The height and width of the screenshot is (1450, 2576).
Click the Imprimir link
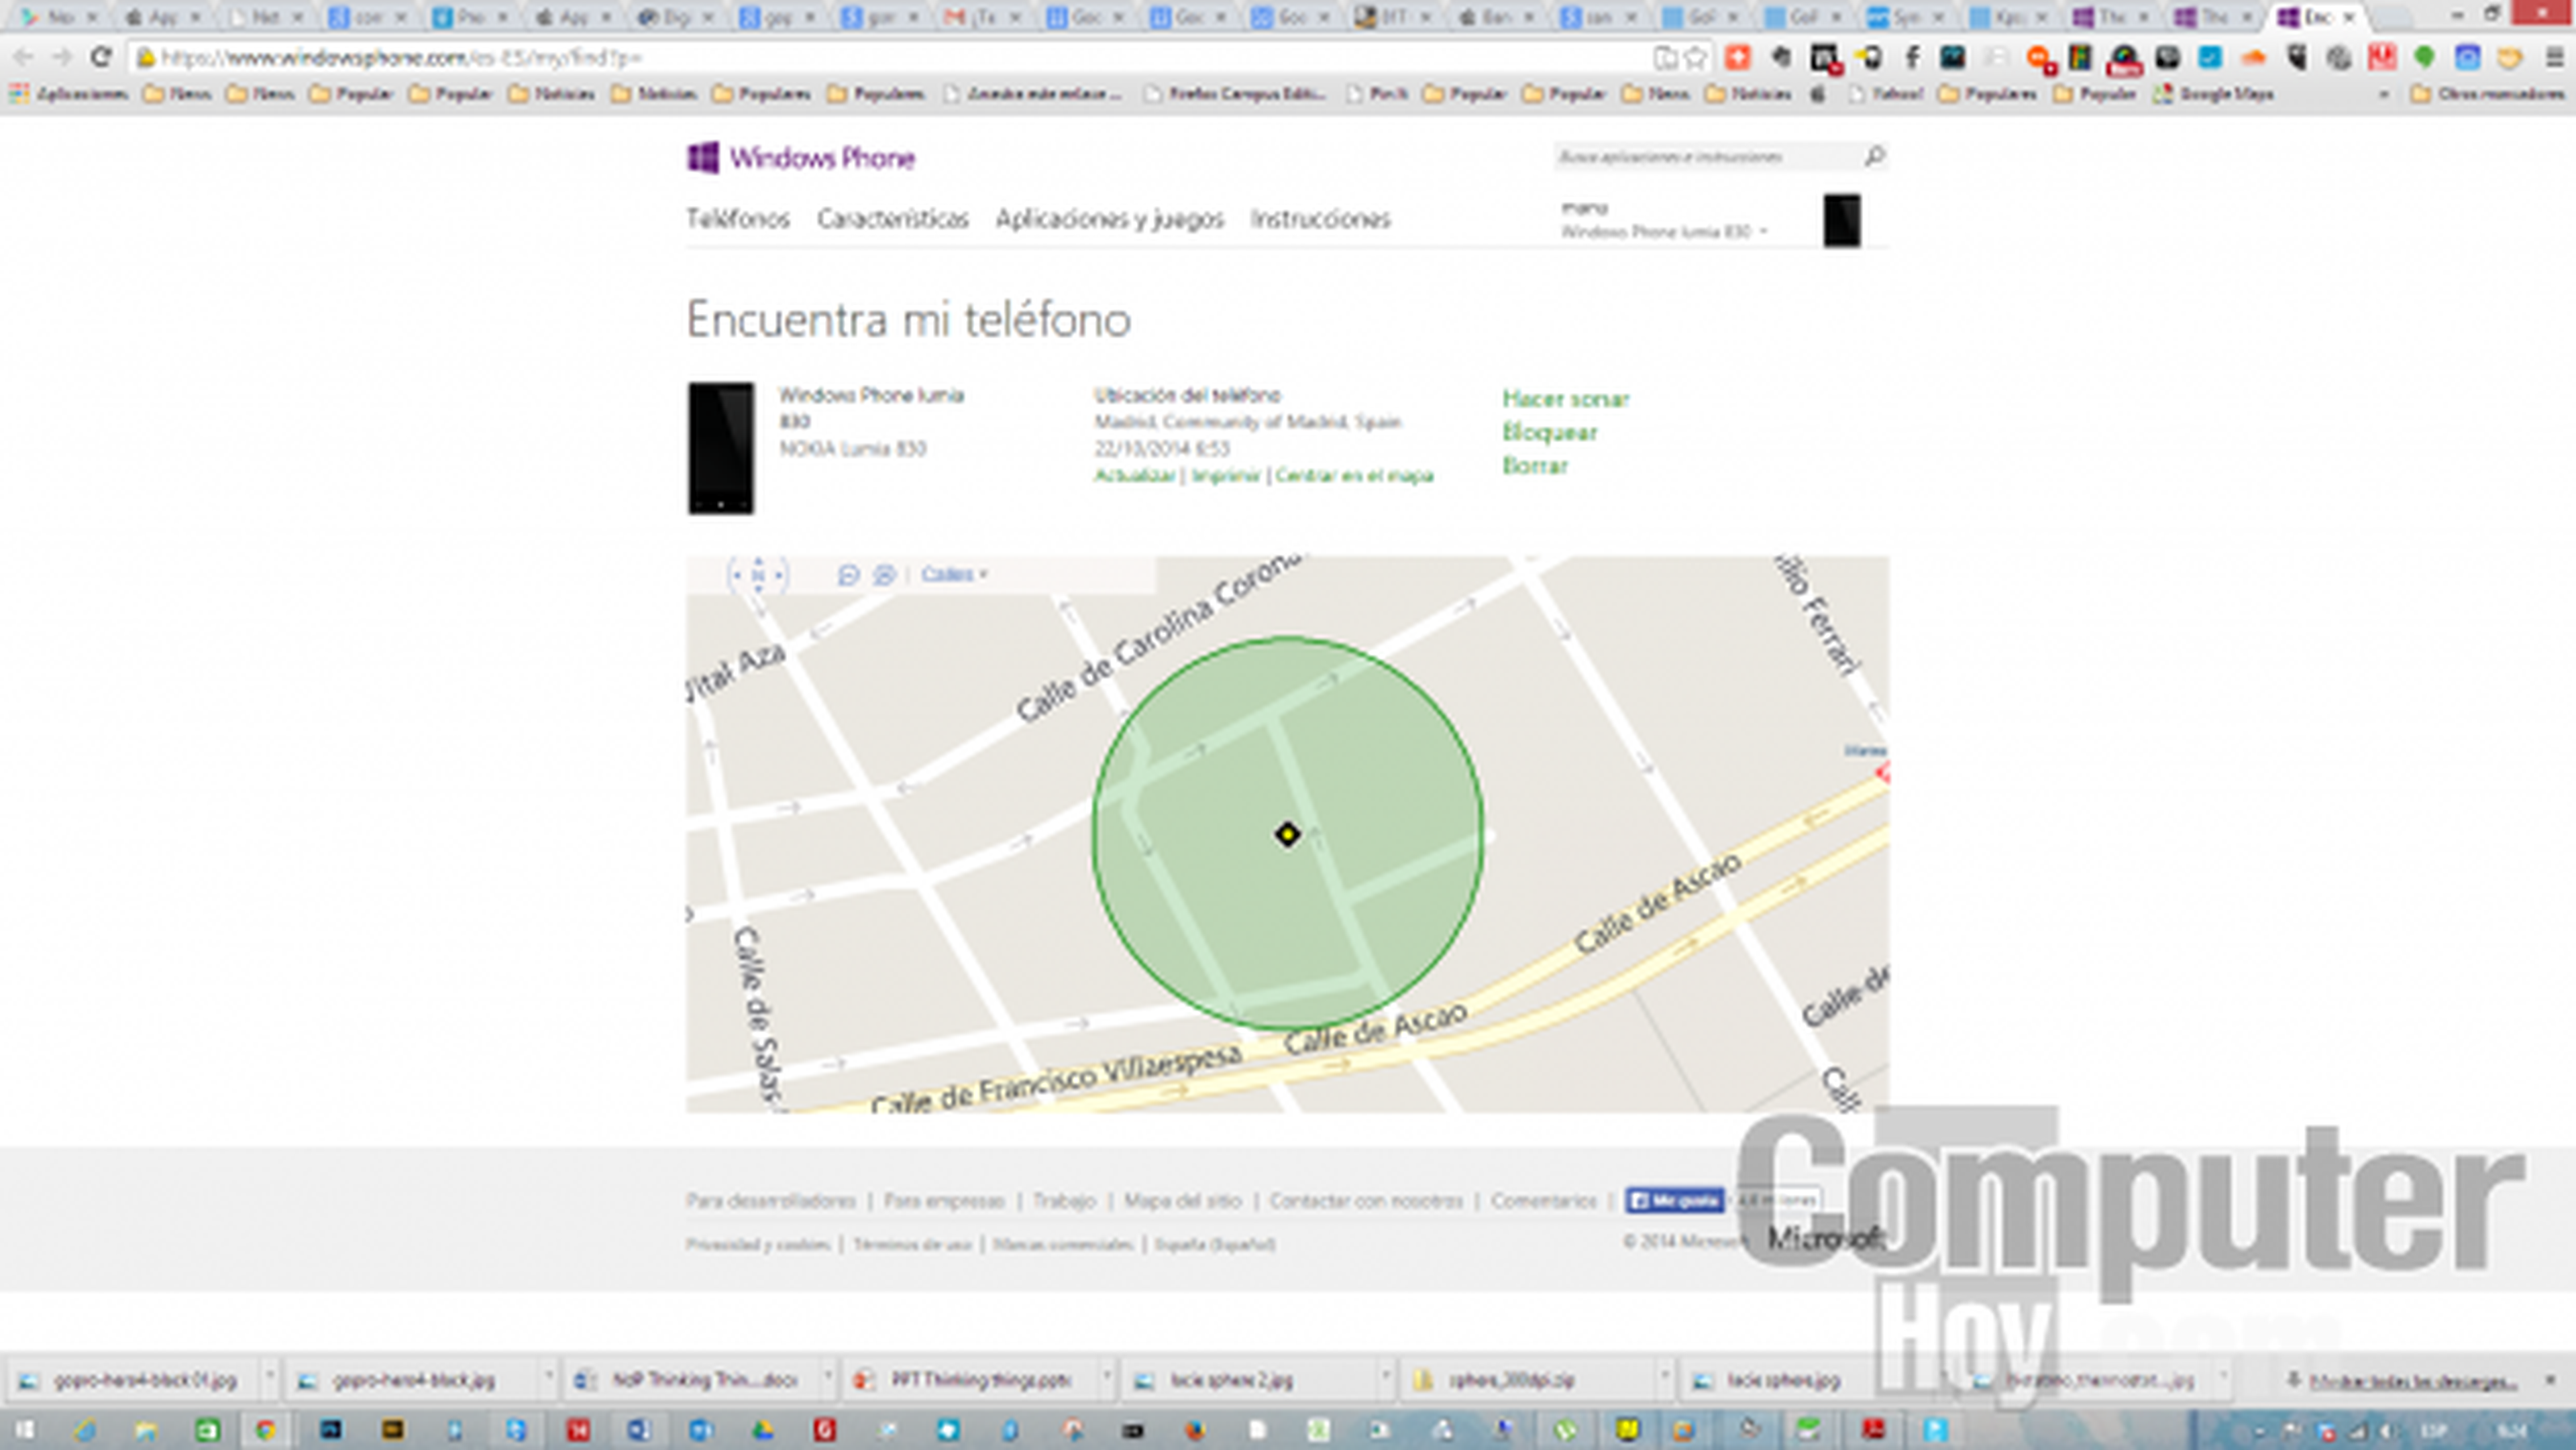click(1225, 476)
